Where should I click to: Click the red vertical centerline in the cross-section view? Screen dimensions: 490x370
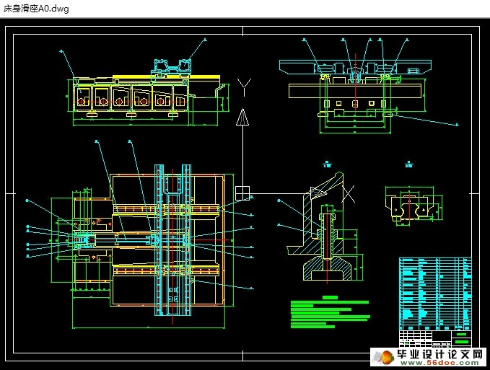pos(355,90)
